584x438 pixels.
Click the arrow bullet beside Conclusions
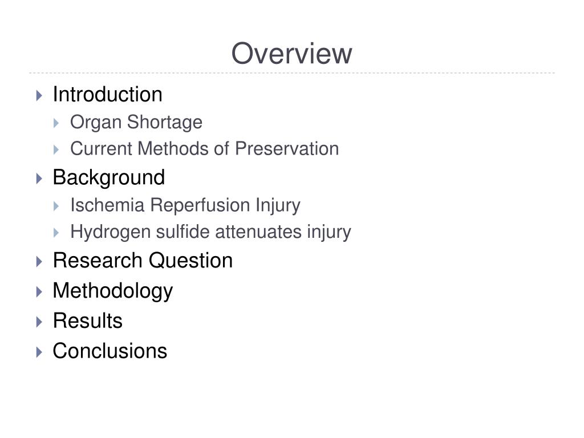39,352
